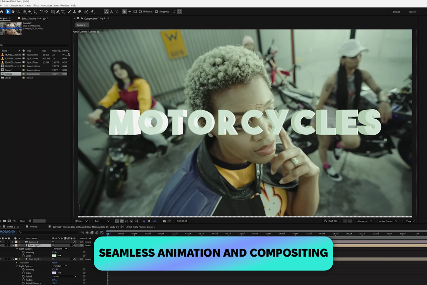Viewport: 427px width, 285px height.
Task: Select the Rectangle shape tool
Action: [53, 12]
